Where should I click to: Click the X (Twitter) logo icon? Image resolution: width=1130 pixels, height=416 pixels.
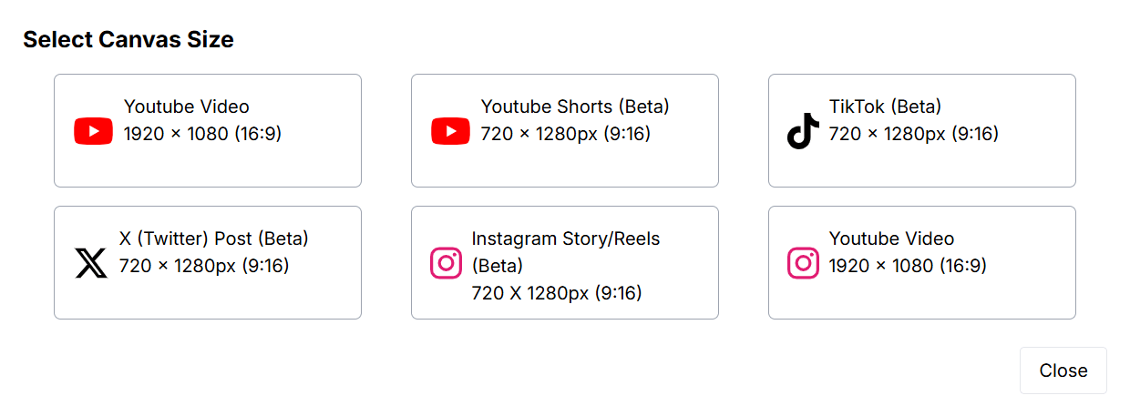click(x=91, y=263)
